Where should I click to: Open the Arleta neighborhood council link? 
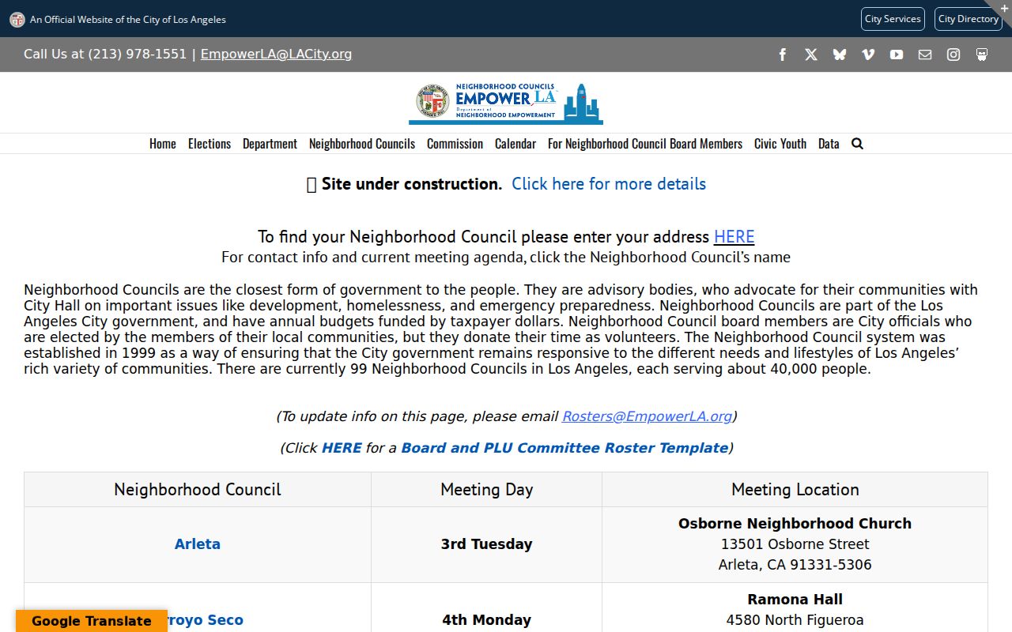[x=198, y=544]
